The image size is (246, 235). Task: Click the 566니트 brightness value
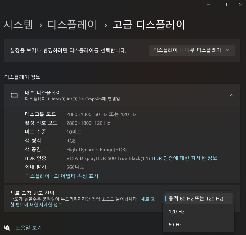[x=75, y=167]
